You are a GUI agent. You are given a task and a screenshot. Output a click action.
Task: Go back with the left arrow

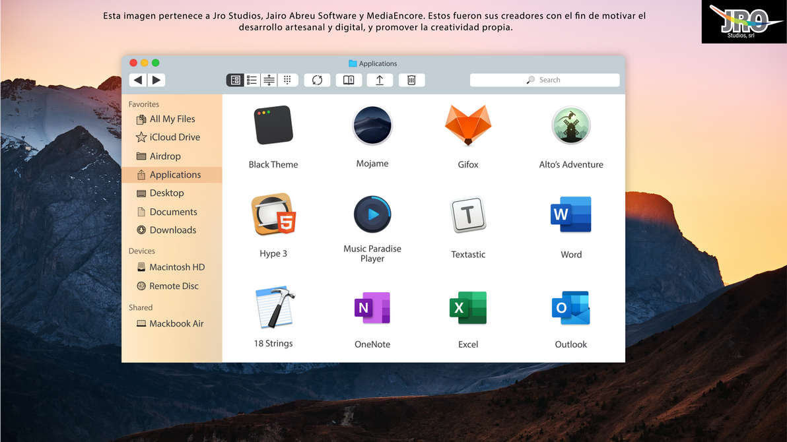pos(137,80)
